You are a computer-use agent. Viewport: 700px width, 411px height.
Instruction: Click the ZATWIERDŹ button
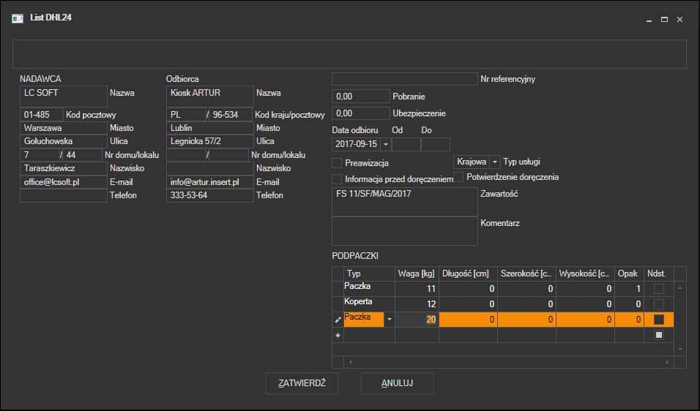coord(302,383)
